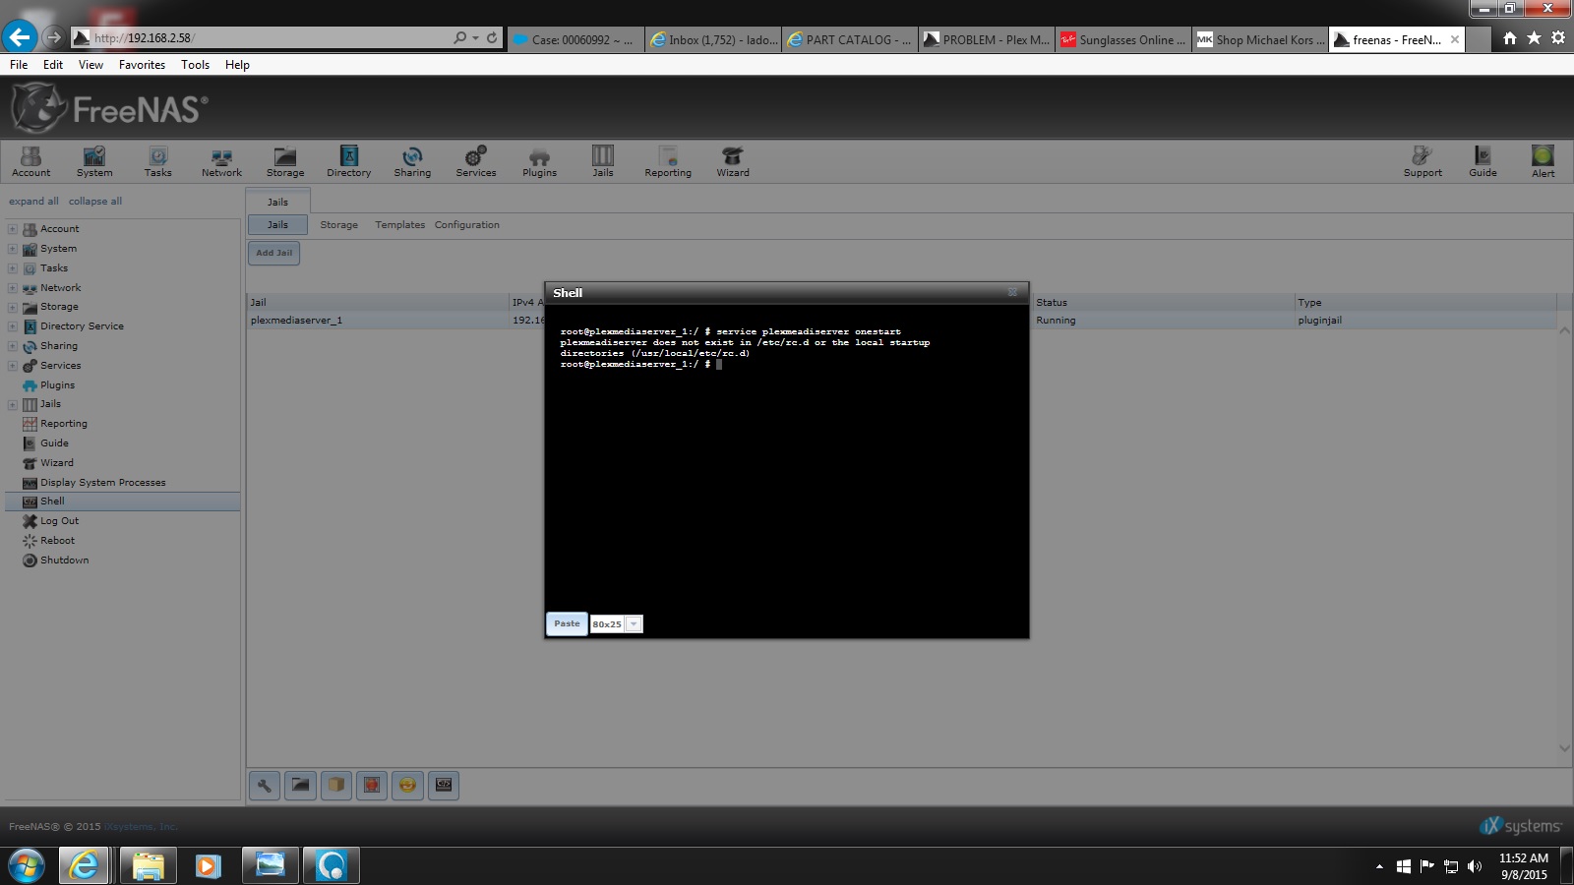Open the browser File menu

click(19, 65)
